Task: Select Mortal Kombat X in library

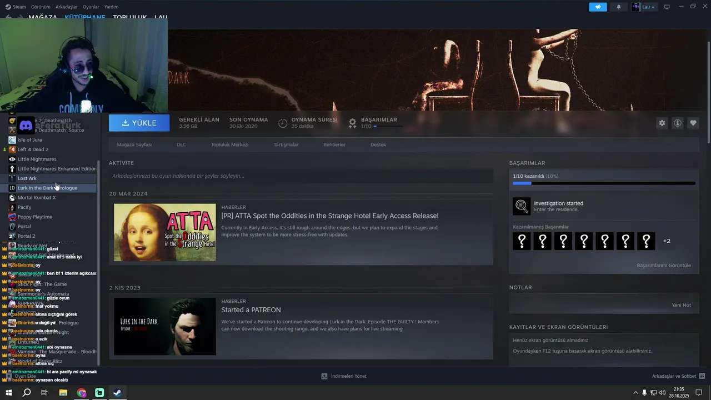Action: tap(37, 198)
